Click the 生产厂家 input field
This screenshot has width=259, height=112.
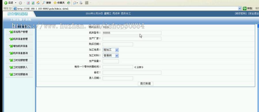pyautogui.click(x=132, y=39)
